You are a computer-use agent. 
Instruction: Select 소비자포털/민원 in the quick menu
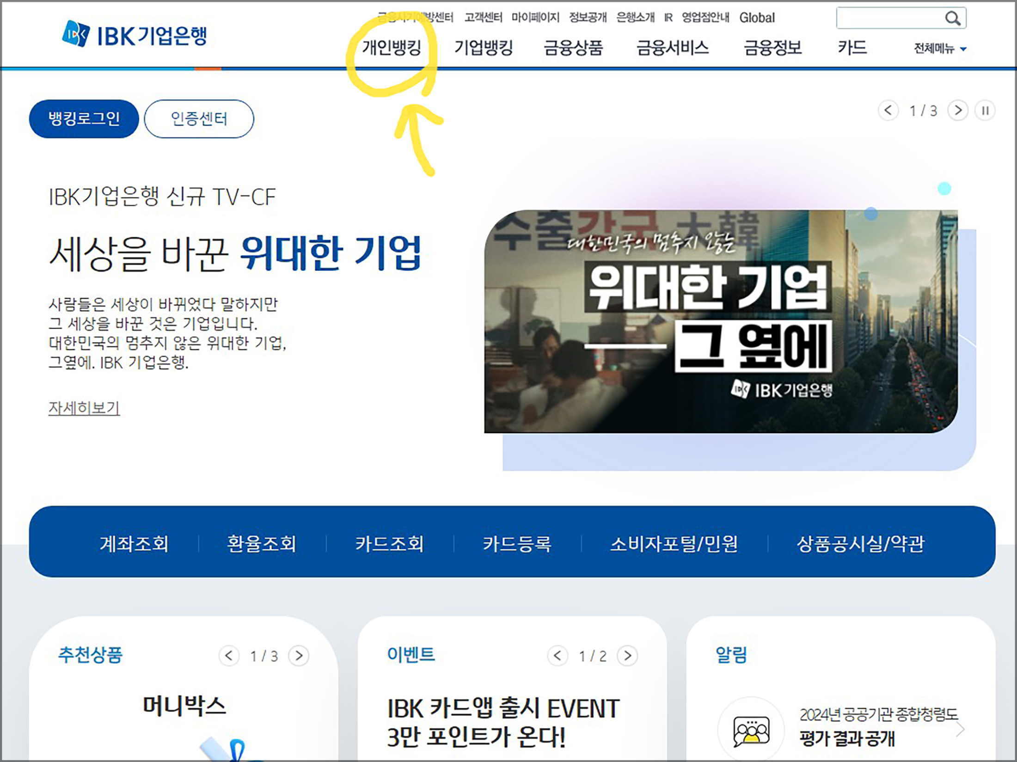pos(674,543)
